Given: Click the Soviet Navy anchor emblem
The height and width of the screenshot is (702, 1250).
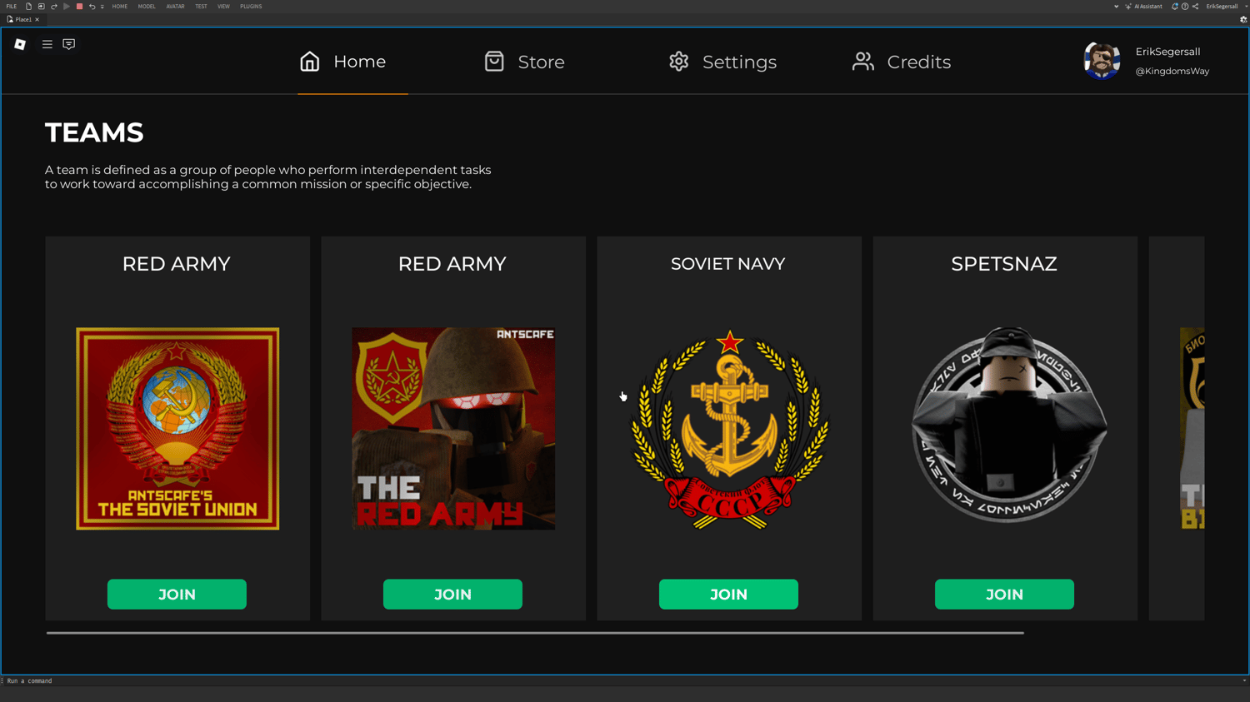Looking at the screenshot, I should (x=729, y=429).
